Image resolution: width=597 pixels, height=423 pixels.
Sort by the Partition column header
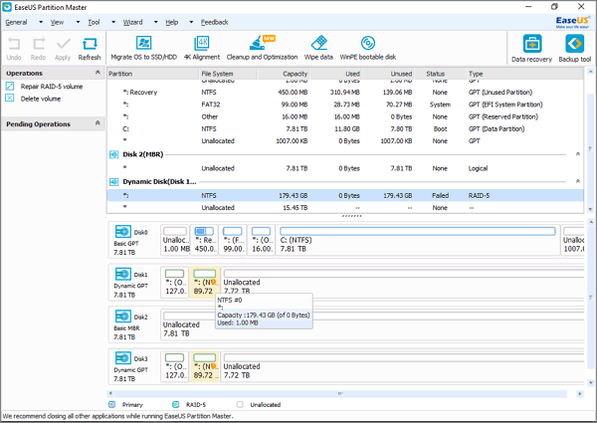pyautogui.click(x=153, y=74)
